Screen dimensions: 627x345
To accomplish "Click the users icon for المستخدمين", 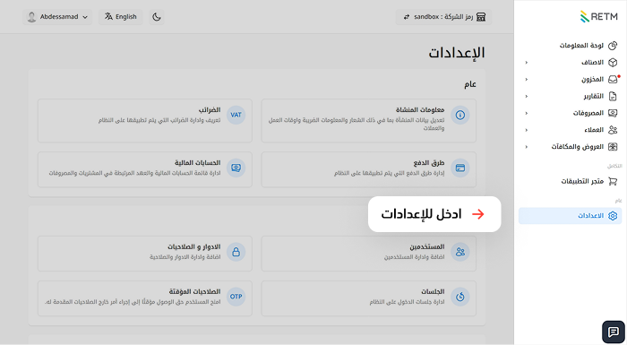I will [x=460, y=252].
